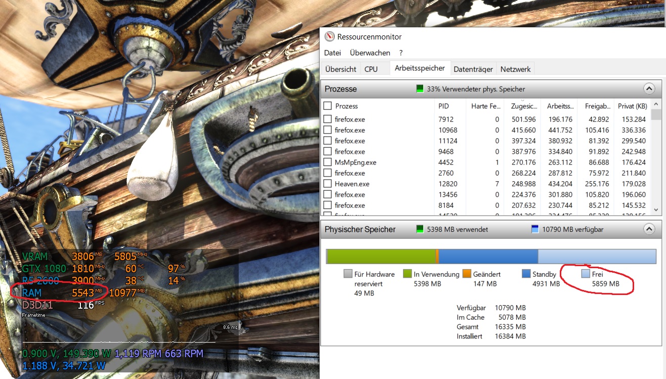Viewport: 666px width, 379px height.
Task: Sort by Harte Fe... column header
Action: click(485, 106)
